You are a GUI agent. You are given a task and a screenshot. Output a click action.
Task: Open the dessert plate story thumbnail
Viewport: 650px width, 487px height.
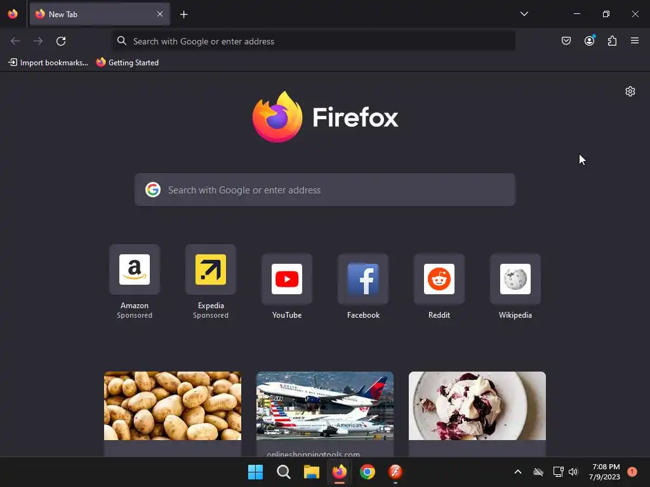(x=477, y=406)
